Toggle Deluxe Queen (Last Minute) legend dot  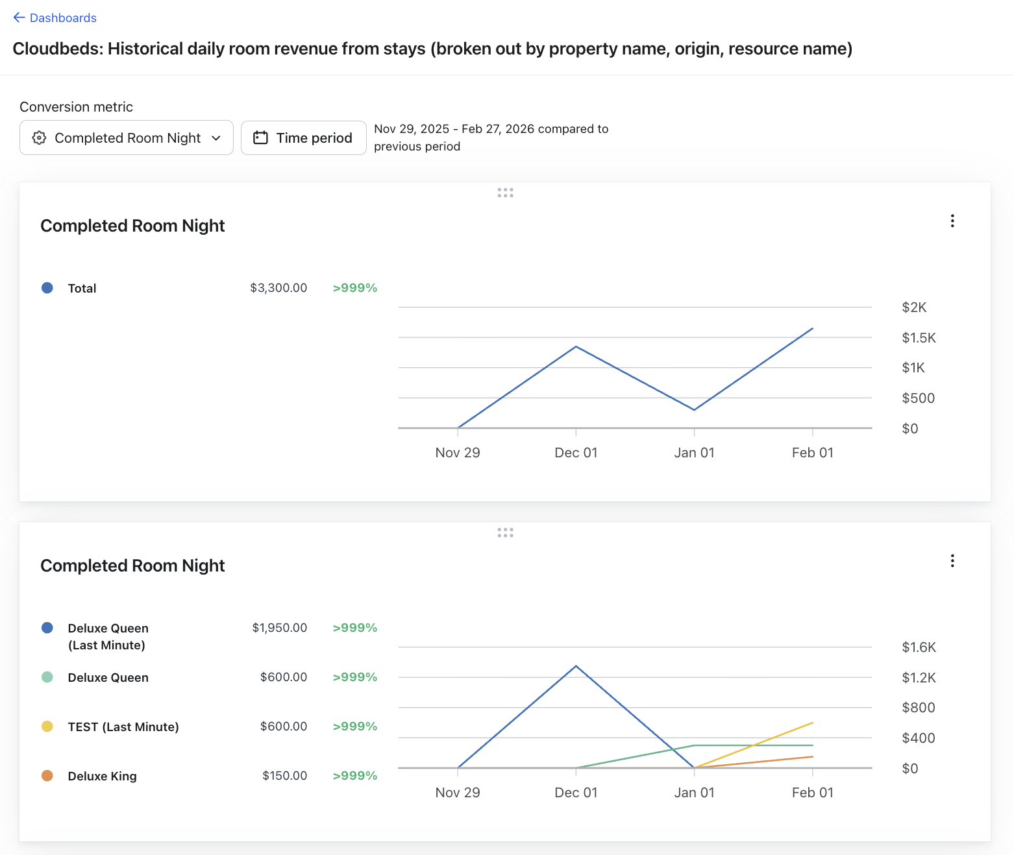click(47, 628)
